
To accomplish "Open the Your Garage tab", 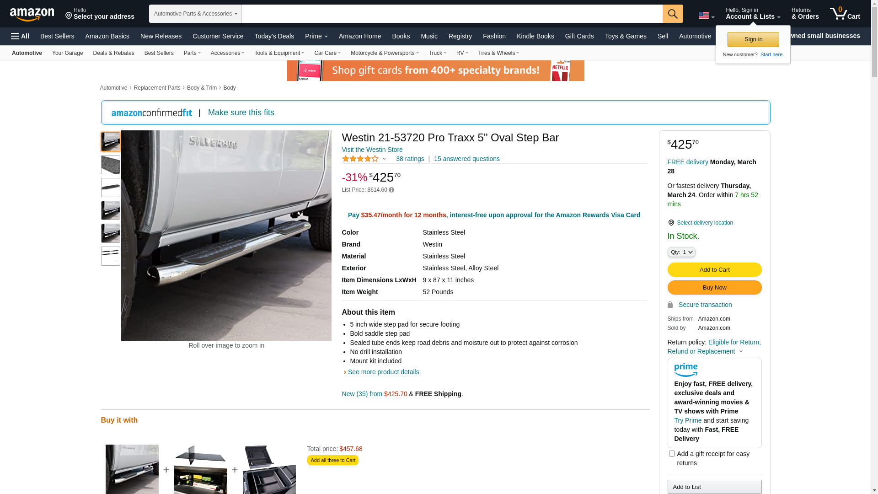I will click(x=67, y=53).
